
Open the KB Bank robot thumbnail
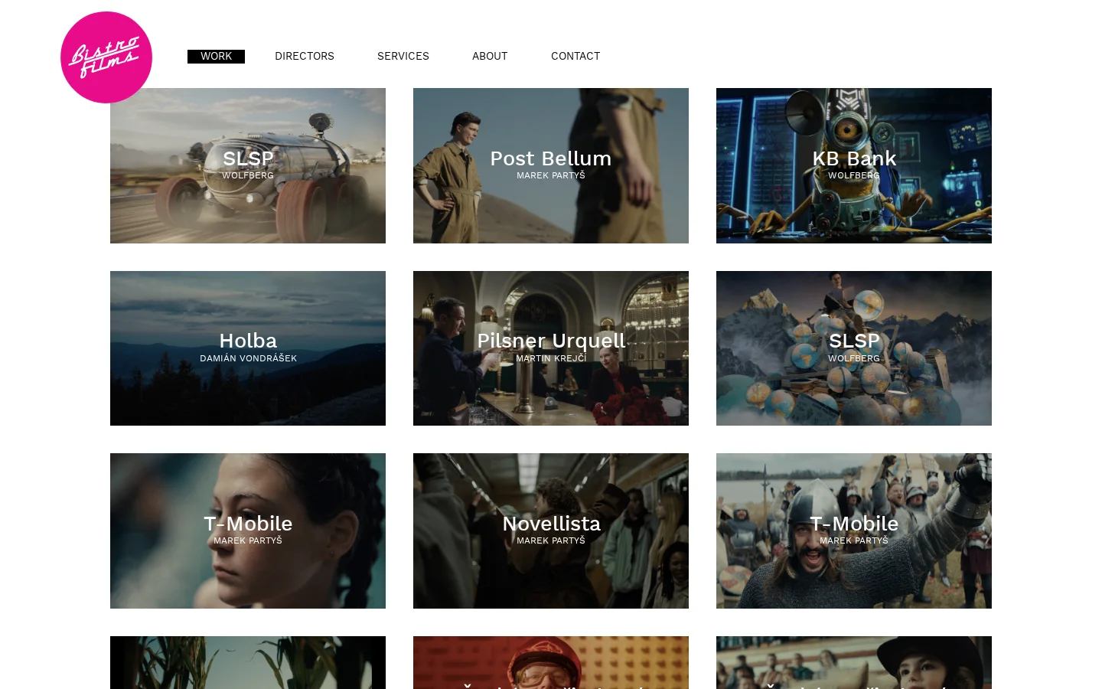click(854, 165)
